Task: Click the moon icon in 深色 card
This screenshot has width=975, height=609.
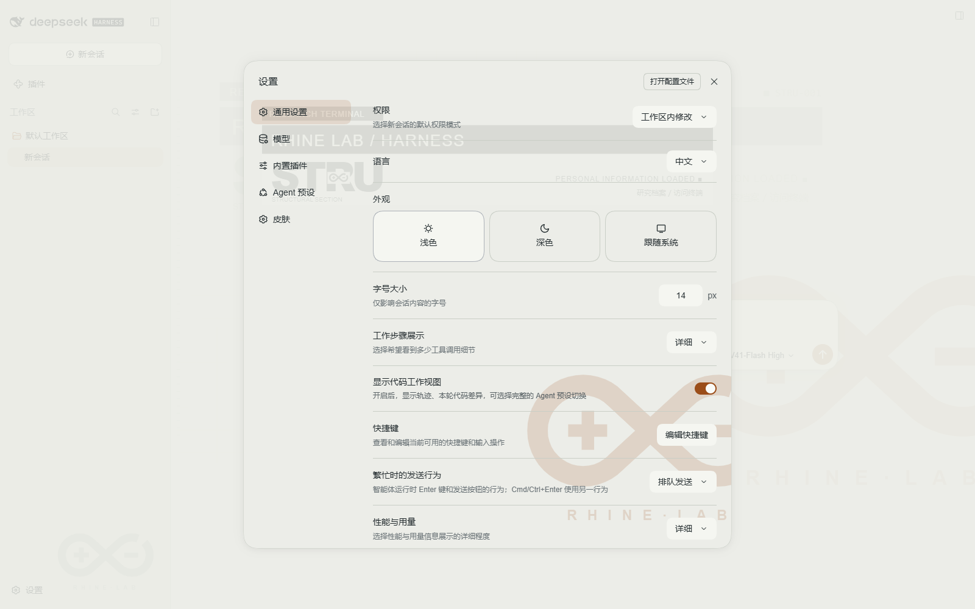Action: [545, 228]
